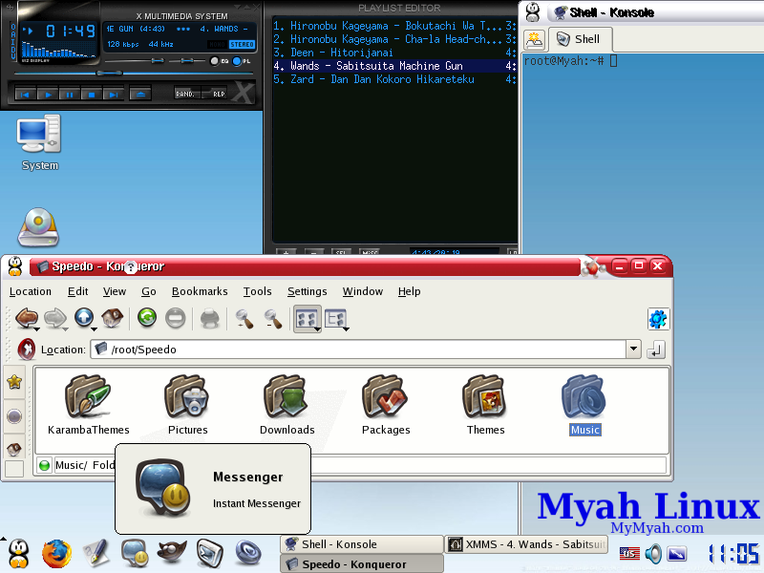Expand Konqueror location history dropdown
The height and width of the screenshot is (573, 764).
(x=633, y=350)
